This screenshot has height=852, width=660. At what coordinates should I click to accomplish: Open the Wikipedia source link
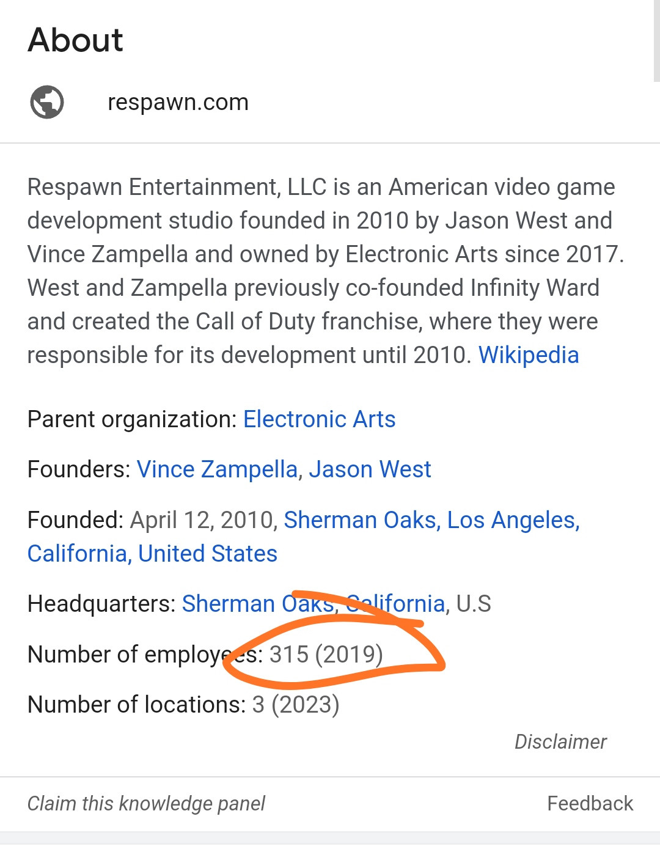[x=529, y=355]
